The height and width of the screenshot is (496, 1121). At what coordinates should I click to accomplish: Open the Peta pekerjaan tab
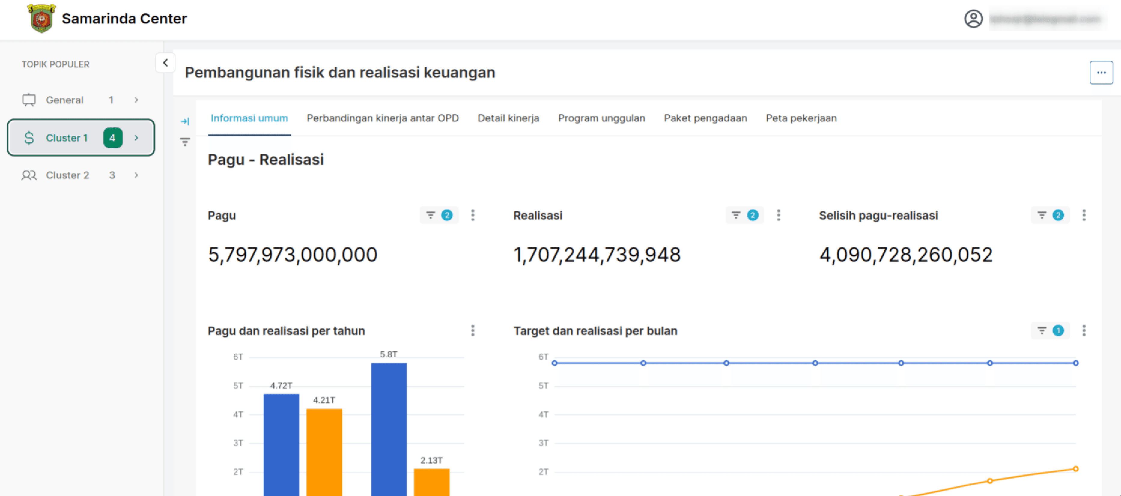coord(801,118)
